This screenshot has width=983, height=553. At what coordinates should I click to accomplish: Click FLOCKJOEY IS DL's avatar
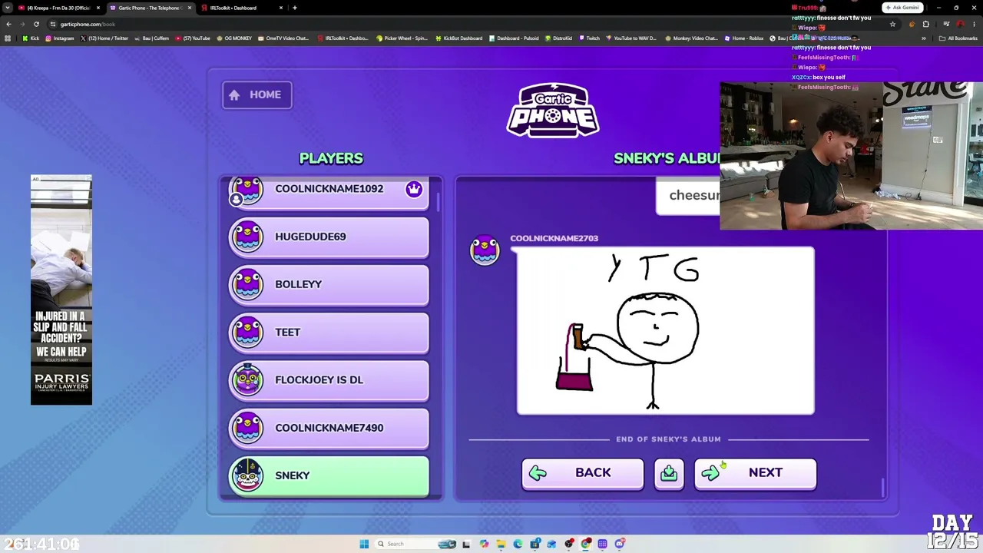click(247, 379)
